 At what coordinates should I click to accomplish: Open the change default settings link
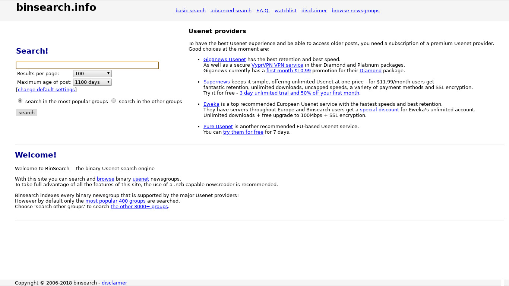[x=46, y=90]
